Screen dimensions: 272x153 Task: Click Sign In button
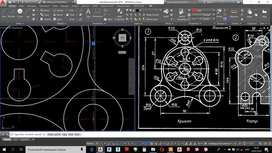[208, 2]
